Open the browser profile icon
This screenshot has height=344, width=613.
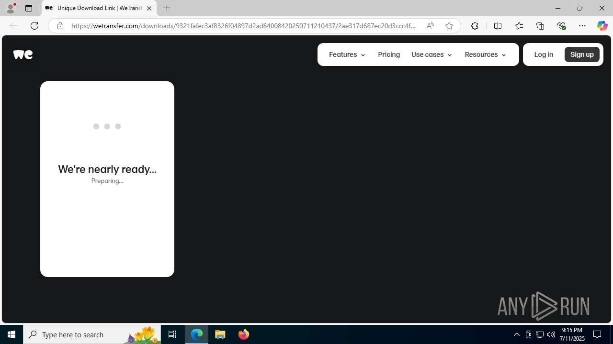11,8
